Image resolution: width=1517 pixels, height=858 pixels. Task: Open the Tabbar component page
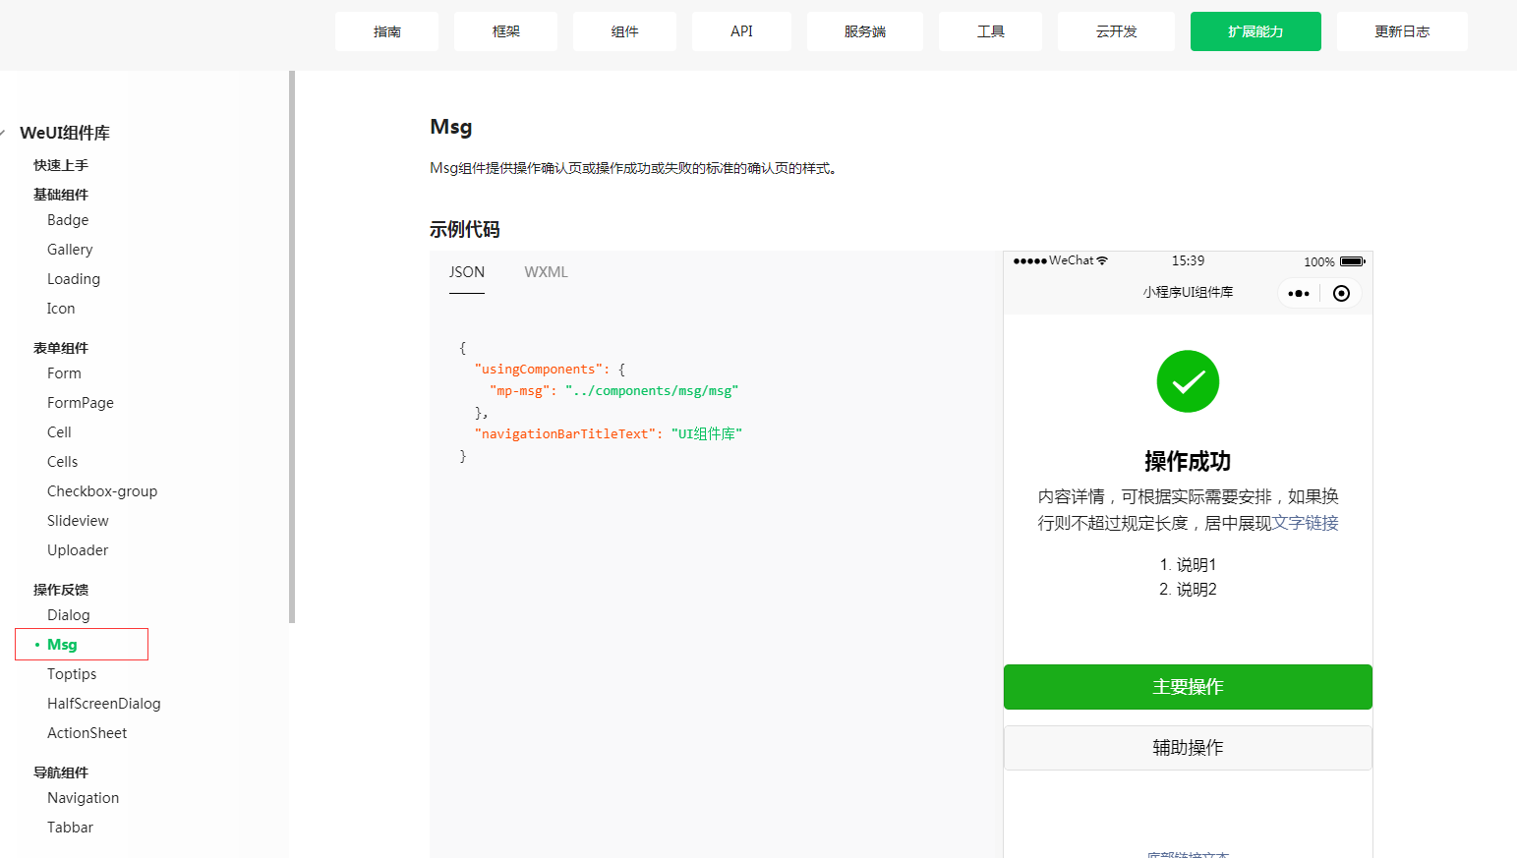[x=71, y=828]
